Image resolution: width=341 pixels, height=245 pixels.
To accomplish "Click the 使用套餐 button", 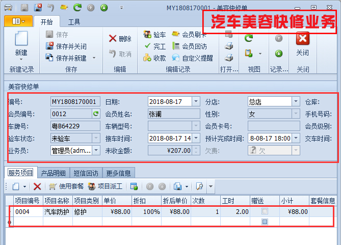I will (66, 186).
